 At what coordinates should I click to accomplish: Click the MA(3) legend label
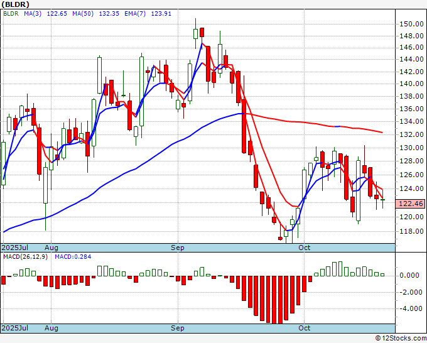[33, 14]
